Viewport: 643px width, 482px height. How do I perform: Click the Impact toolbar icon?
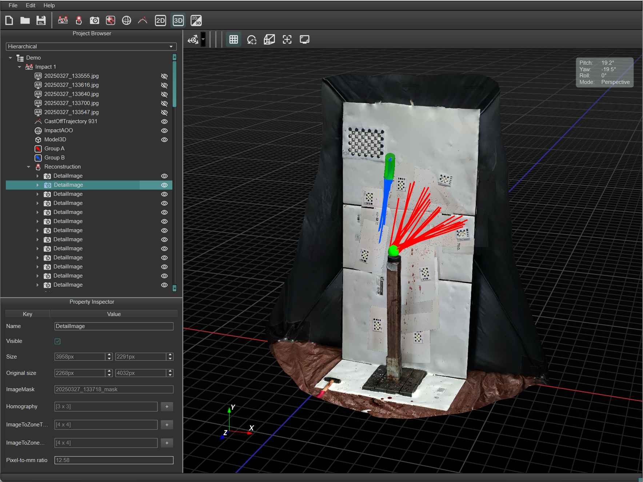tap(63, 20)
